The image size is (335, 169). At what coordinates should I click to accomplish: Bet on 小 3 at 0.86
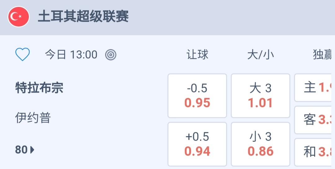pyautogui.click(x=261, y=144)
